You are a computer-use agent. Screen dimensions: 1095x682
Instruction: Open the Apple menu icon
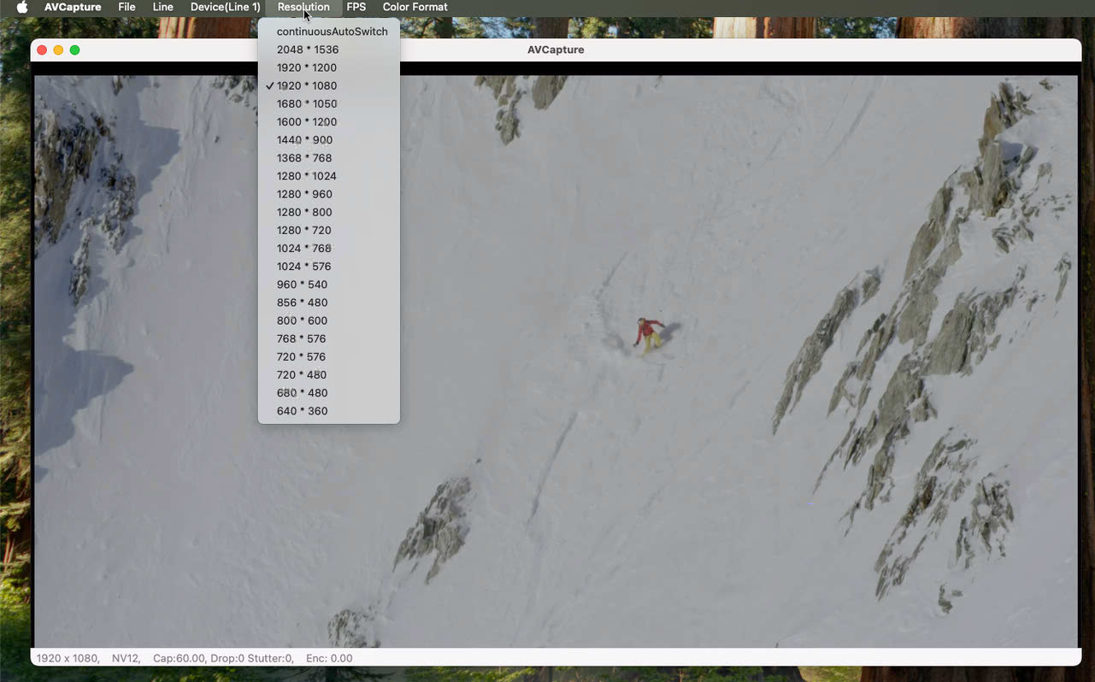click(x=22, y=7)
